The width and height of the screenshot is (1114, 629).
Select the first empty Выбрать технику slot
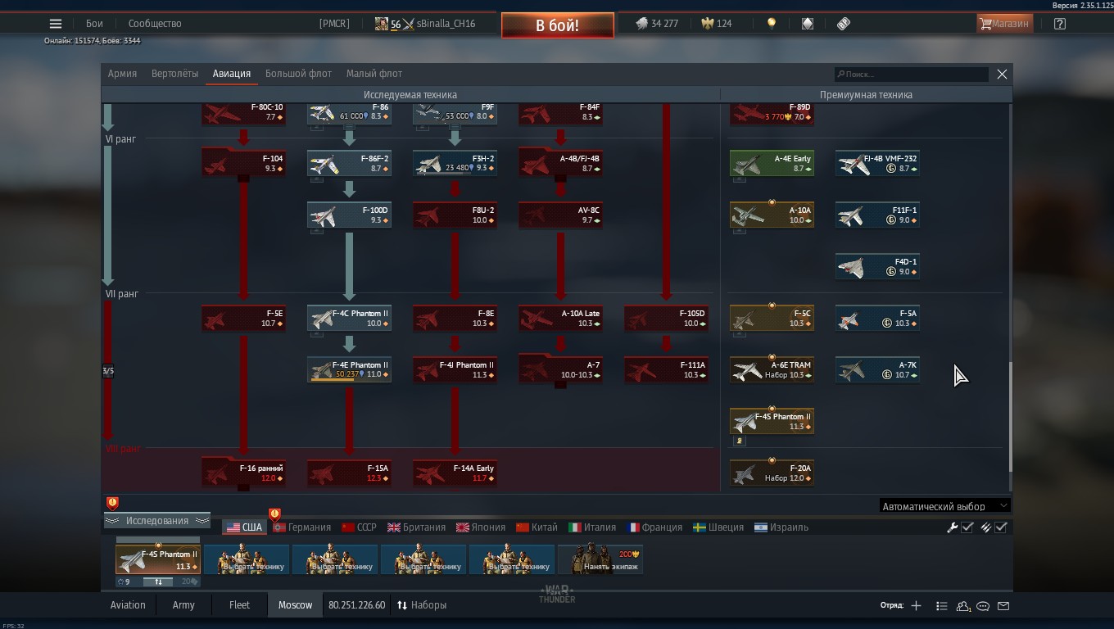tap(246, 559)
